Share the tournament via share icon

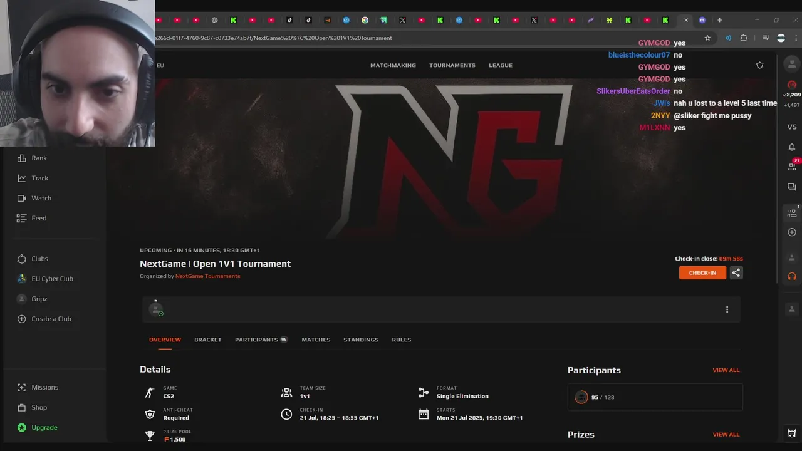pyautogui.click(x=736, y=272)
